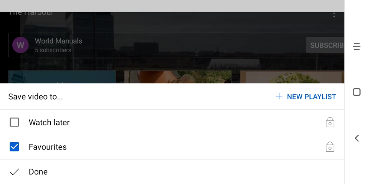This screenshot has height=184, width=369.
Task: Uncheck the Favourites checkbox
Action: (x=14, y=147)
